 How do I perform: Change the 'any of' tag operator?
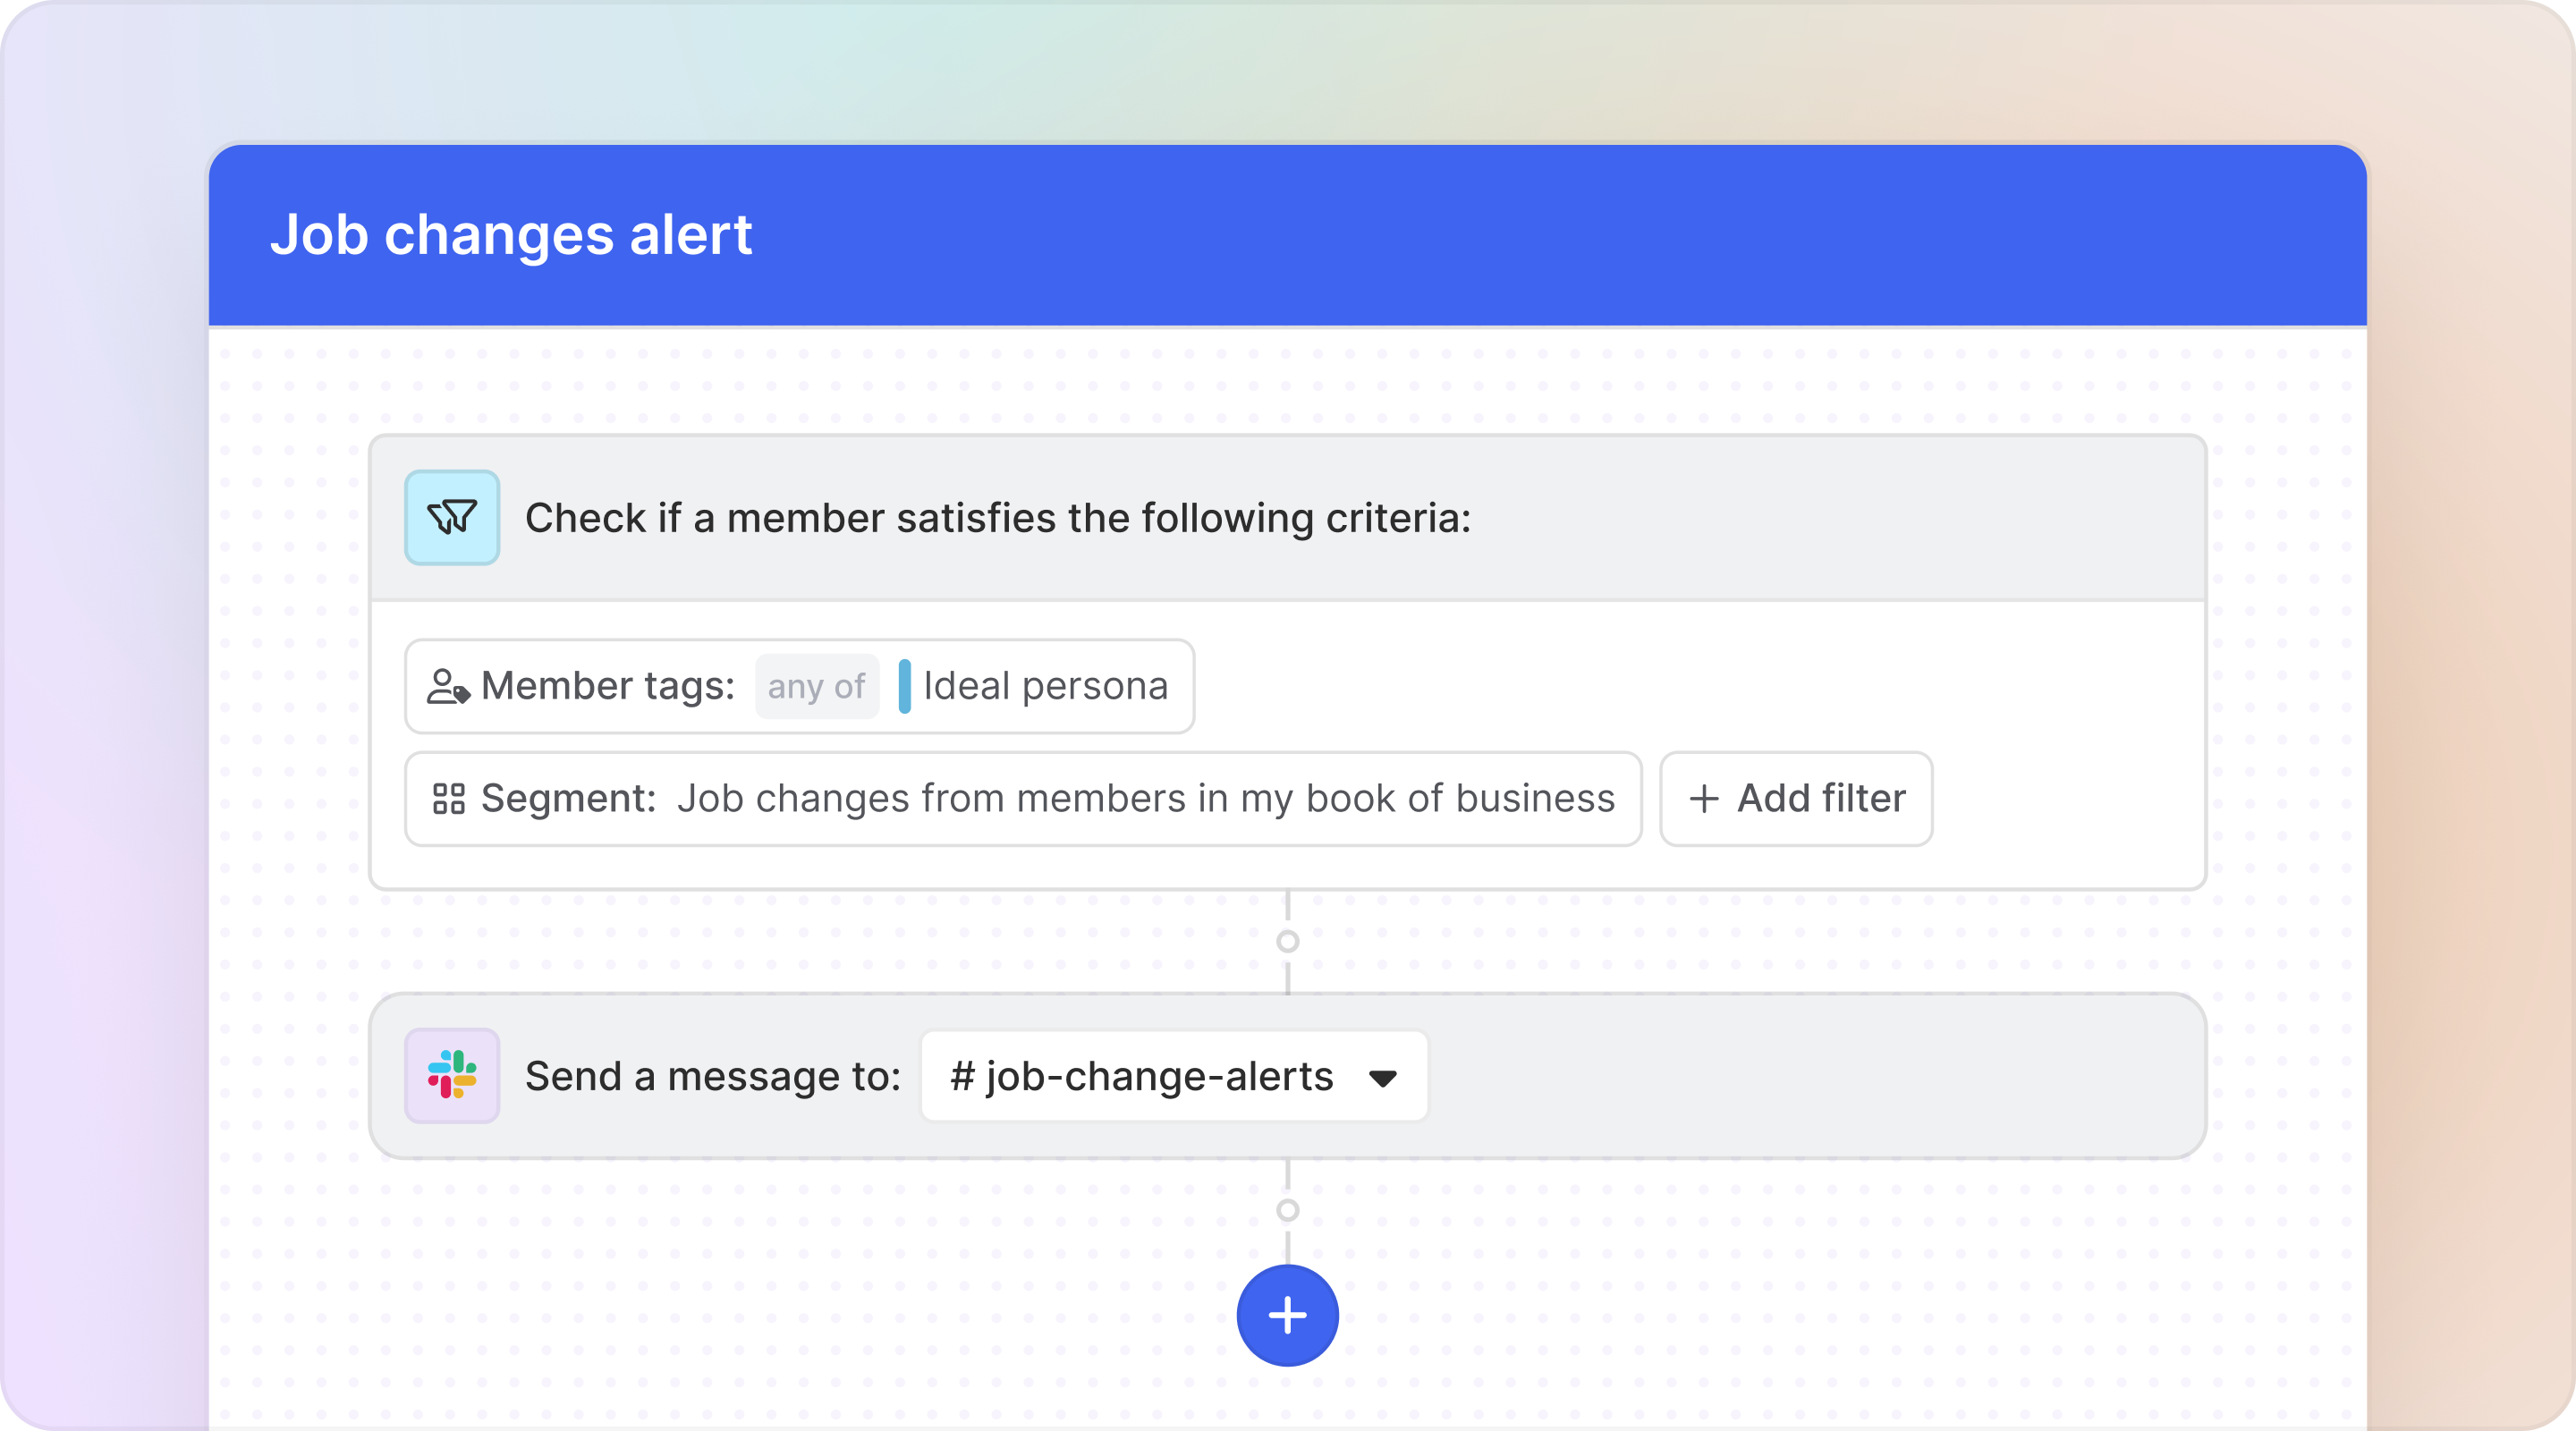816,686
